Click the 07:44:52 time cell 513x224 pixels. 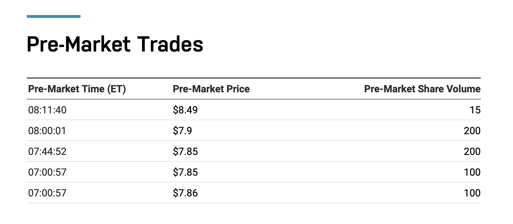(47, 151)
